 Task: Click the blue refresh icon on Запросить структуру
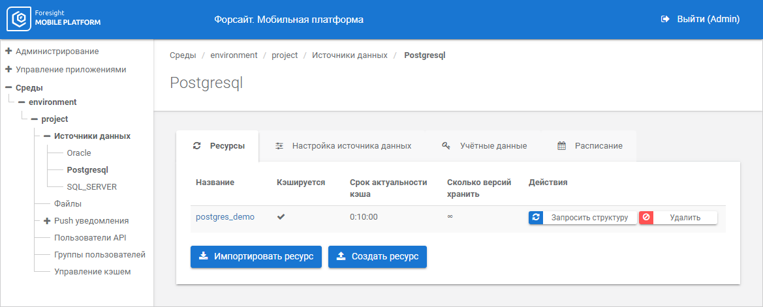[536, 218]
